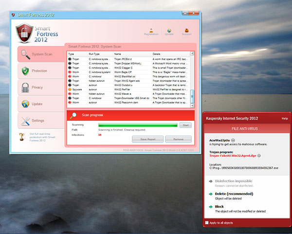Close the Smart Fortress 2012 window
The image size is (292, 234).
(x=194, y=13)
